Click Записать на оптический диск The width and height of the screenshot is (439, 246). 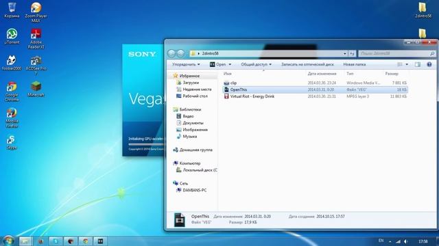tap(307, 64)
